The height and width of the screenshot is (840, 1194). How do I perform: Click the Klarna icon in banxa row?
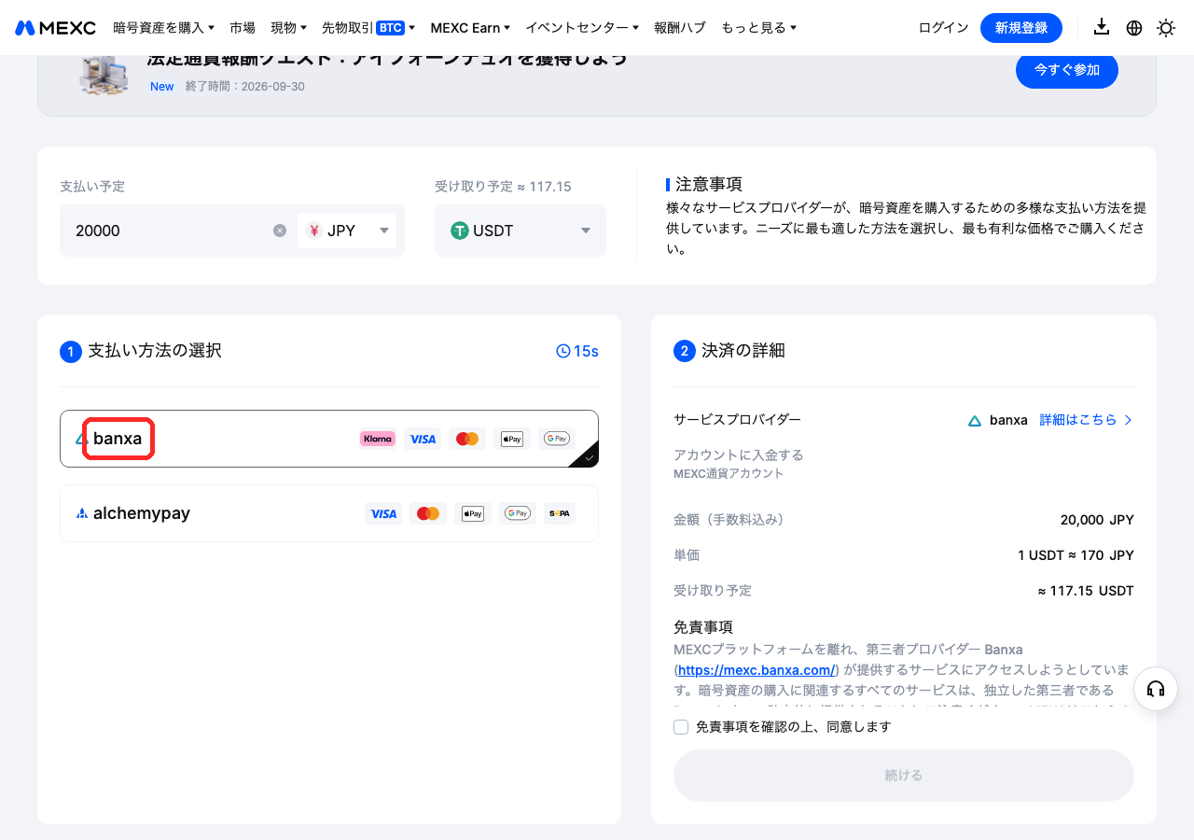click(x=378, y=439)
